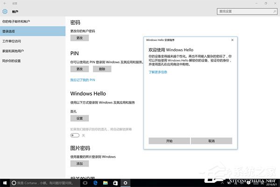
Task: Click the Windows Hello section heading
Action: (x=88, y=93)
